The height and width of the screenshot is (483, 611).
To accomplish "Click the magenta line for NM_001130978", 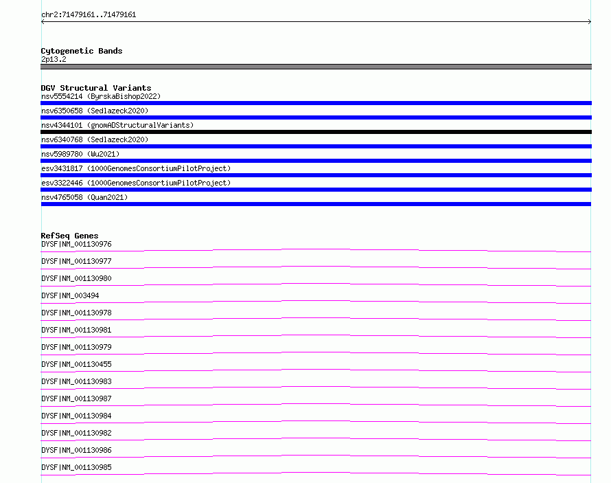I will click(316, 319).
